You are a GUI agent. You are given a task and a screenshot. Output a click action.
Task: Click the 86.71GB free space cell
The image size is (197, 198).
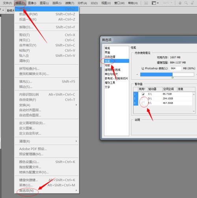[167, 94]
